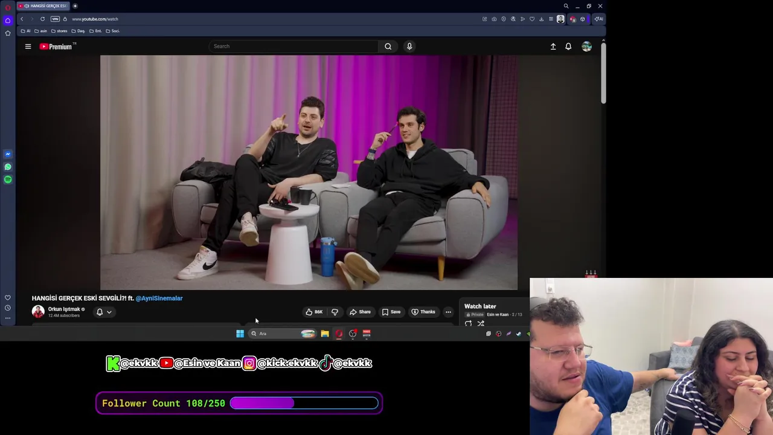Open Orkun Işıtmak channel avatar
Viewport: 773px width, 435px height.
pos(38,312)
